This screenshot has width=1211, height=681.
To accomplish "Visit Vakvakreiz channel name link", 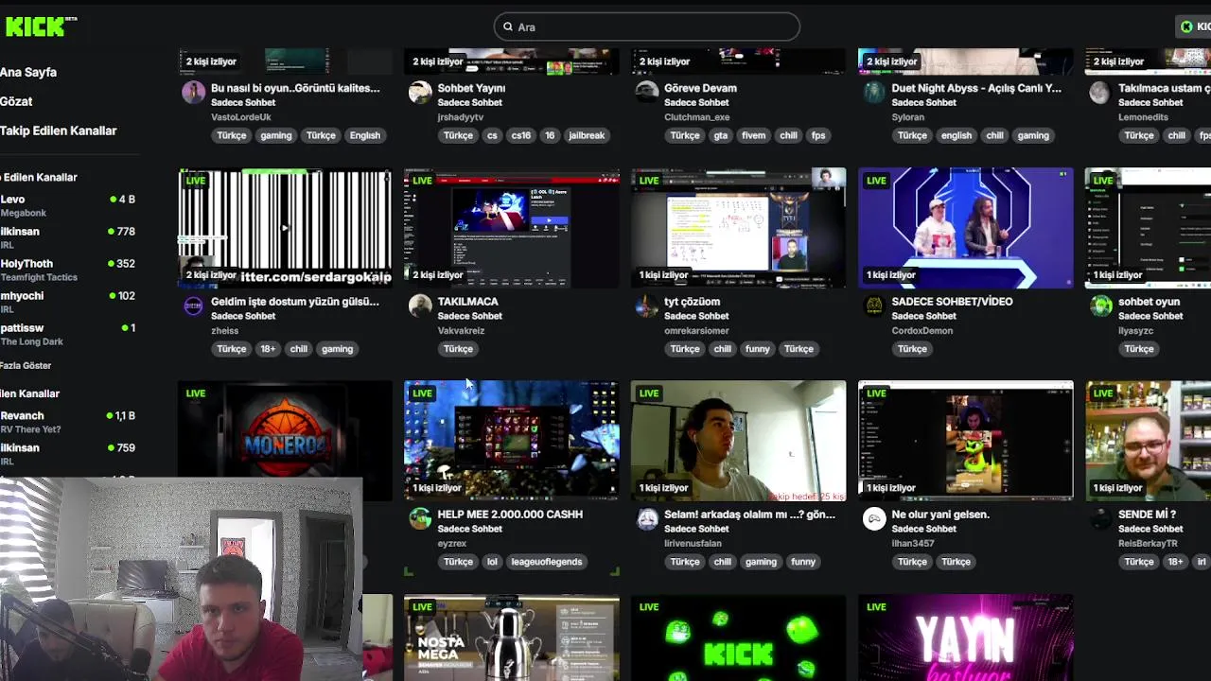I will pos(463,331).
